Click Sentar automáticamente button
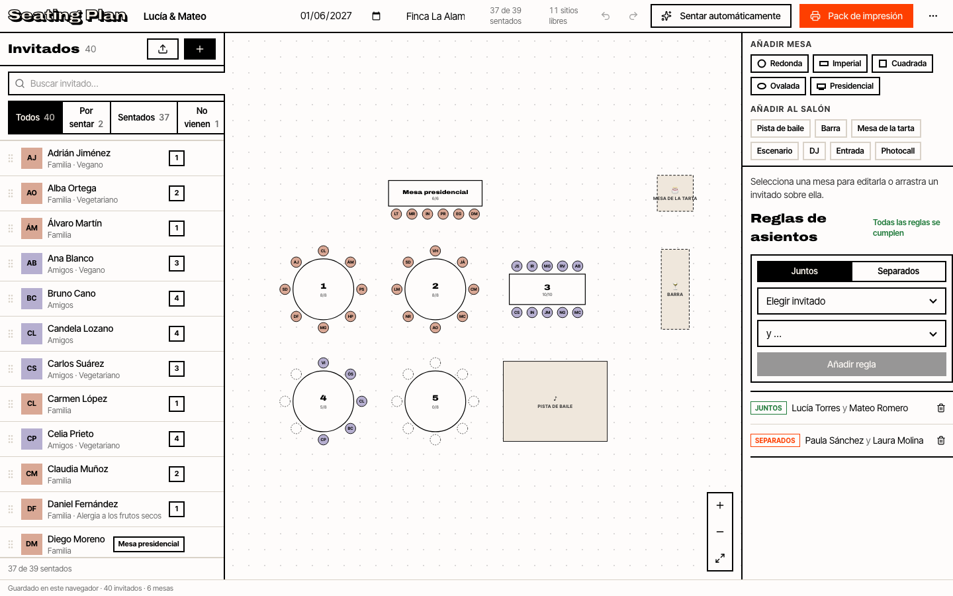 pos(721,16)
